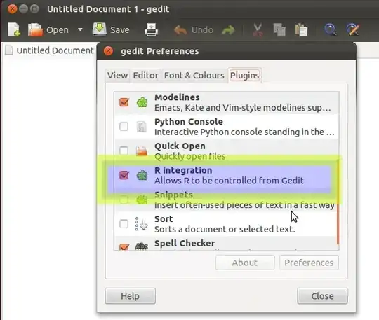The height and width of the screenshot is (320, 379).
Task: Click the Paste clipboard icon
Action: [x=301, y=30]
